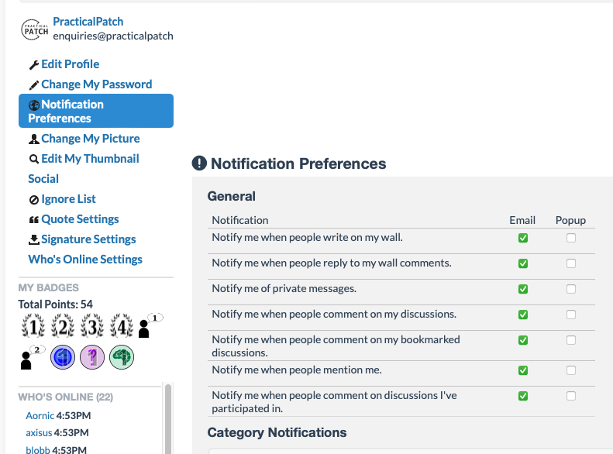Click the green tree circular badge
The image size is (613, 454).
pos(122,357)
